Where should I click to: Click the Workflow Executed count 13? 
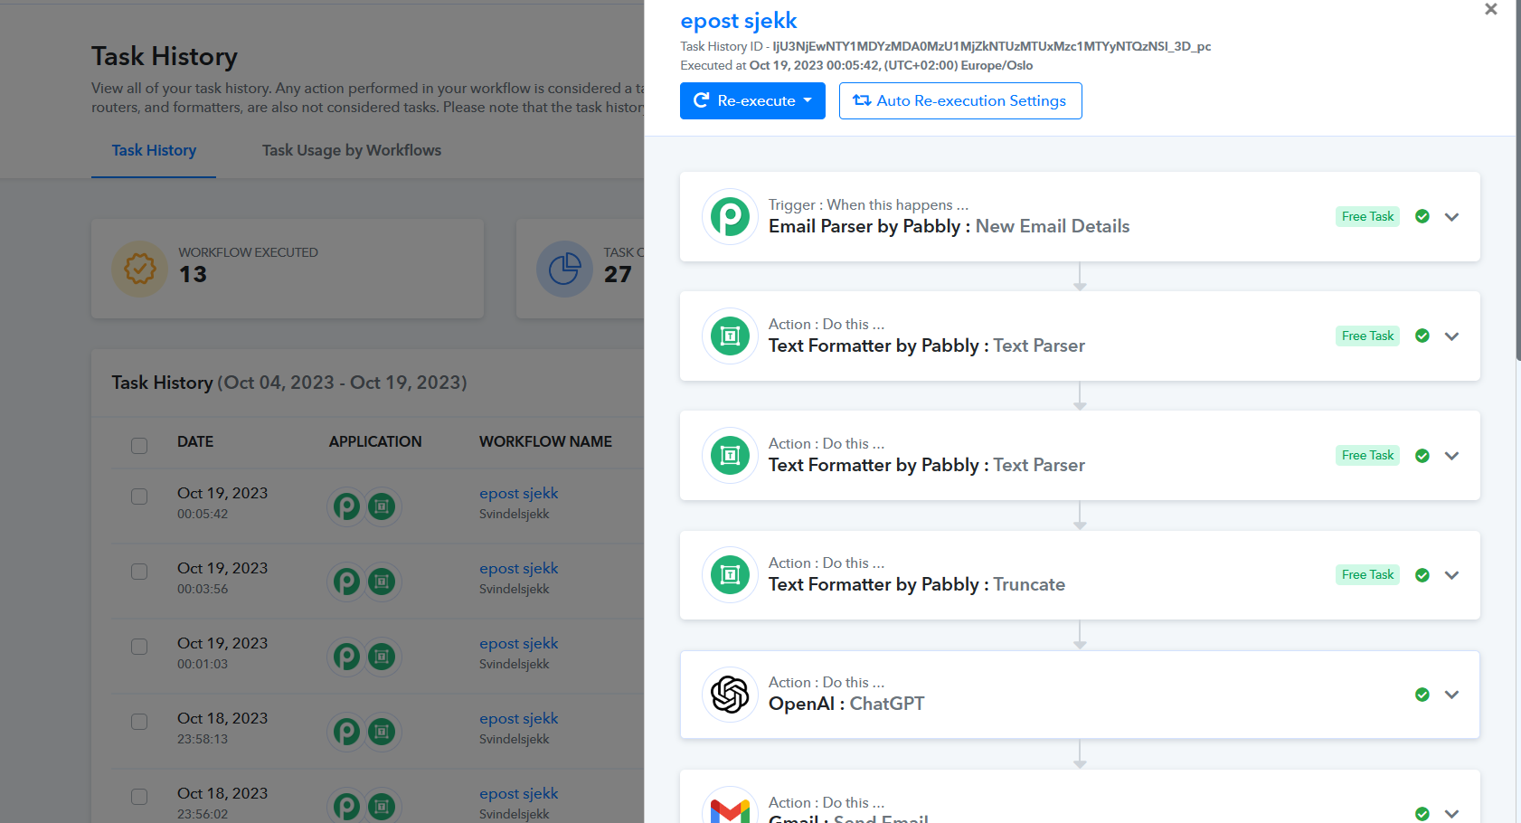point(193,274)
